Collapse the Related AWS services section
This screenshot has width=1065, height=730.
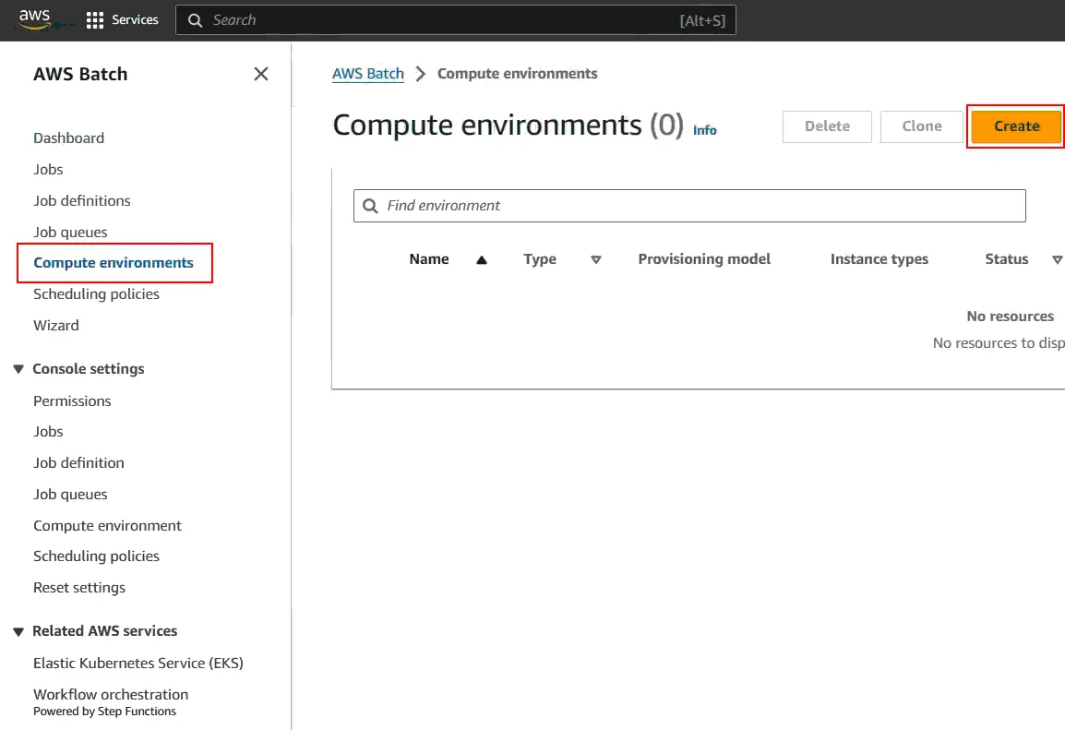point(18,631)
